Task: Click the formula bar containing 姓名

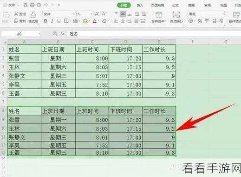Action: point(154,34)
